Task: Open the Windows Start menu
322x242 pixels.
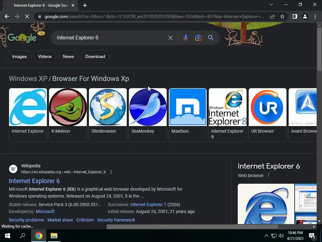Action: pos(8,236)
